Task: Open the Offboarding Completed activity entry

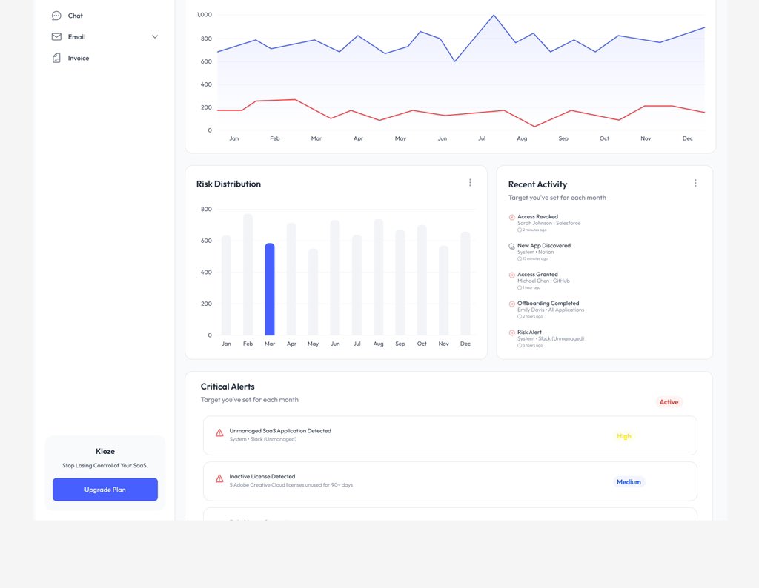Action: (546, 310)
